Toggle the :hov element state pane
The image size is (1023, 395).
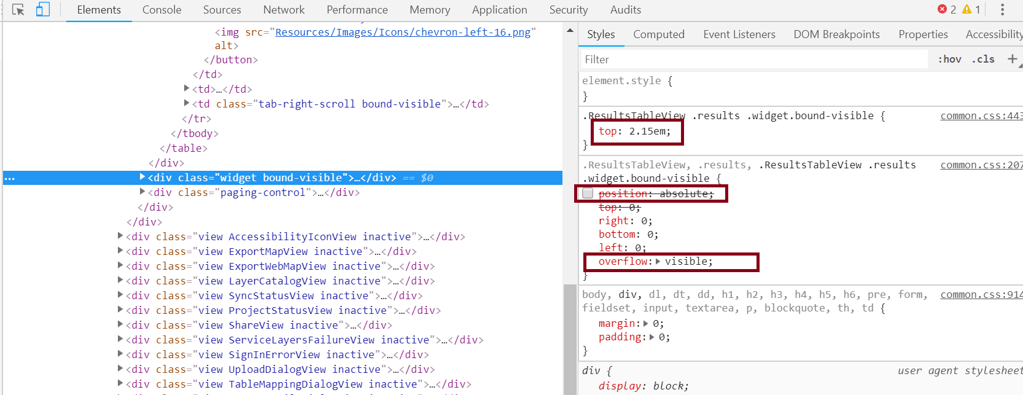949,59
